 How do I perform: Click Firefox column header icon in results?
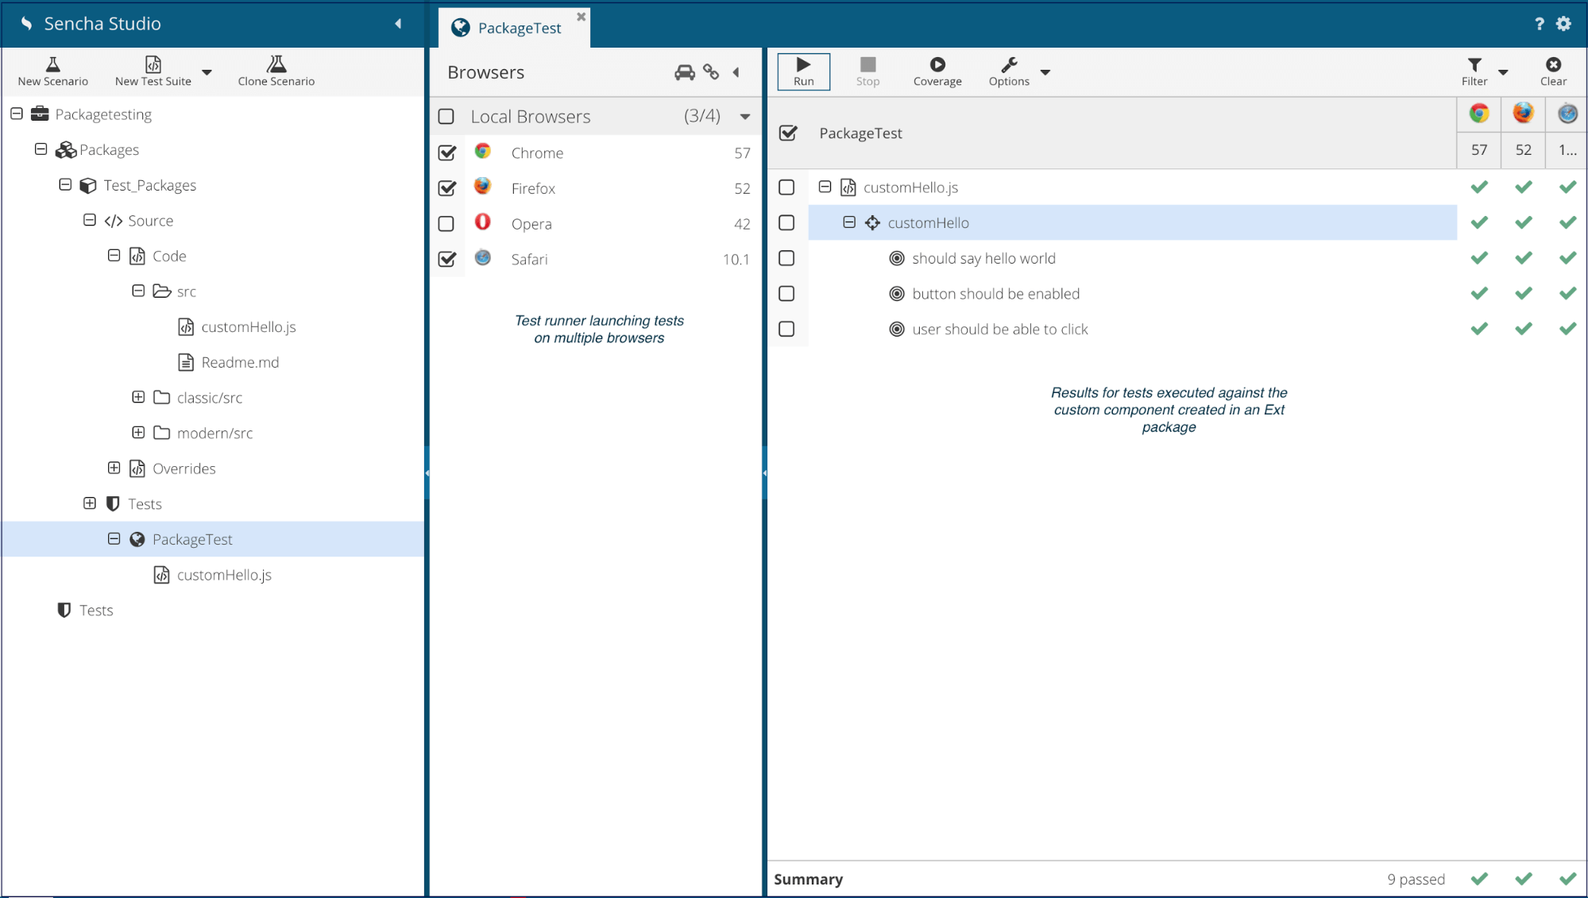click(1523, 114)
